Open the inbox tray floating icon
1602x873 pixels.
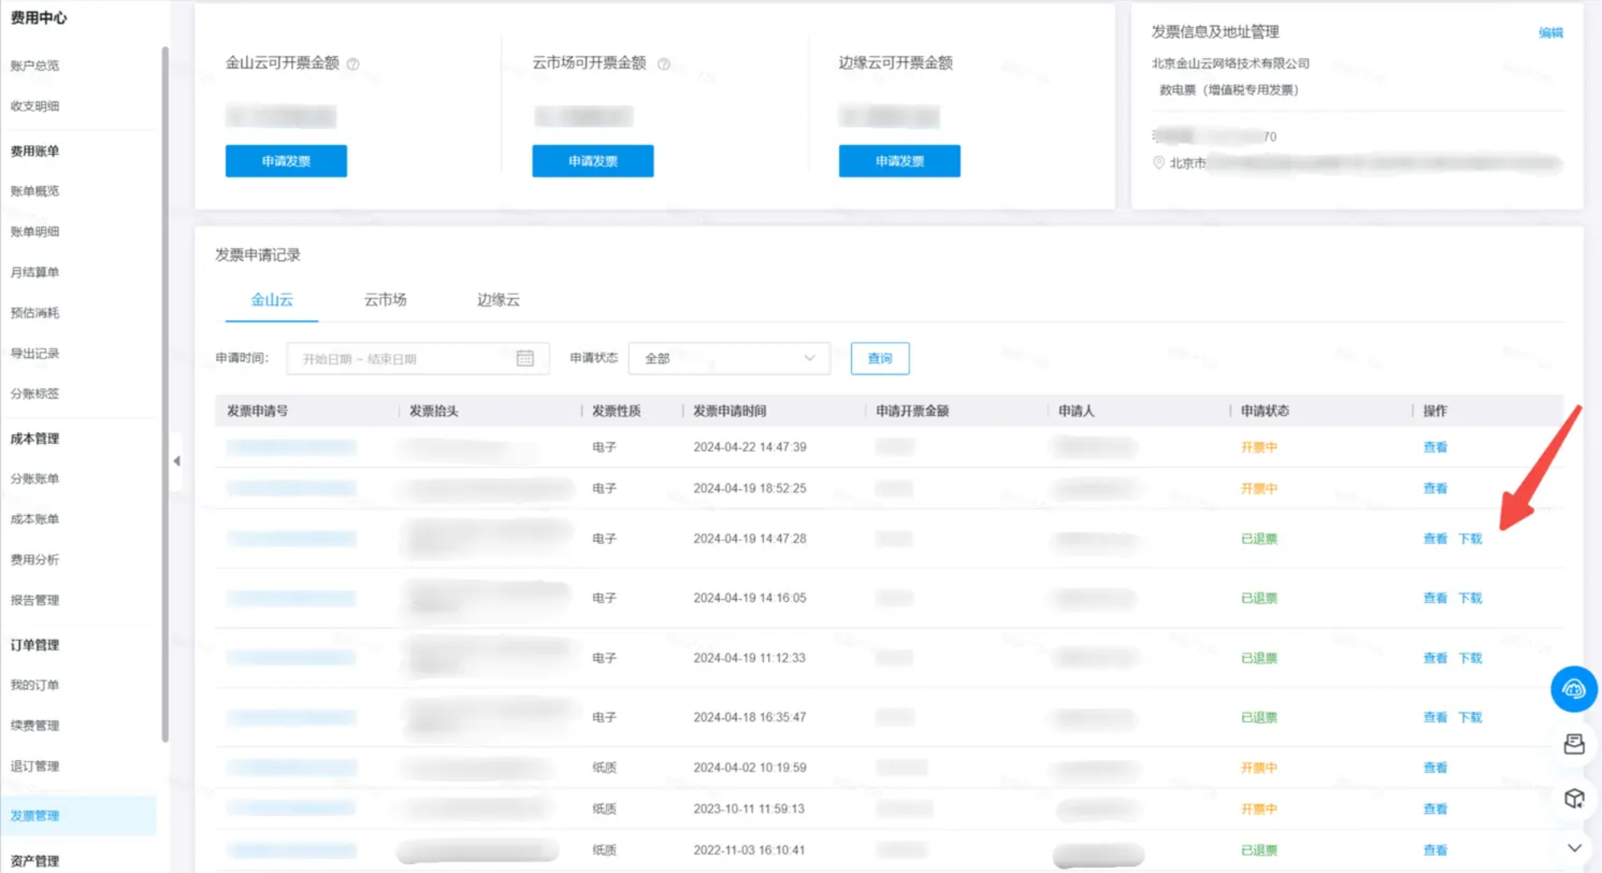point(1573,744)
